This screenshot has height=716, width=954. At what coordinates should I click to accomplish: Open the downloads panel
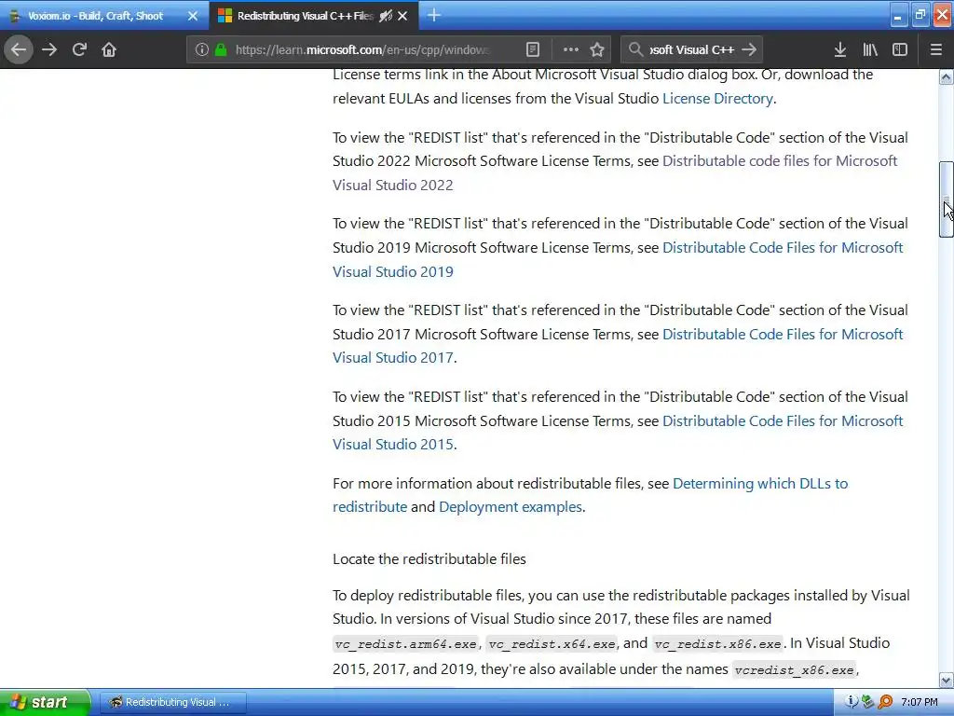click(840, 49)
